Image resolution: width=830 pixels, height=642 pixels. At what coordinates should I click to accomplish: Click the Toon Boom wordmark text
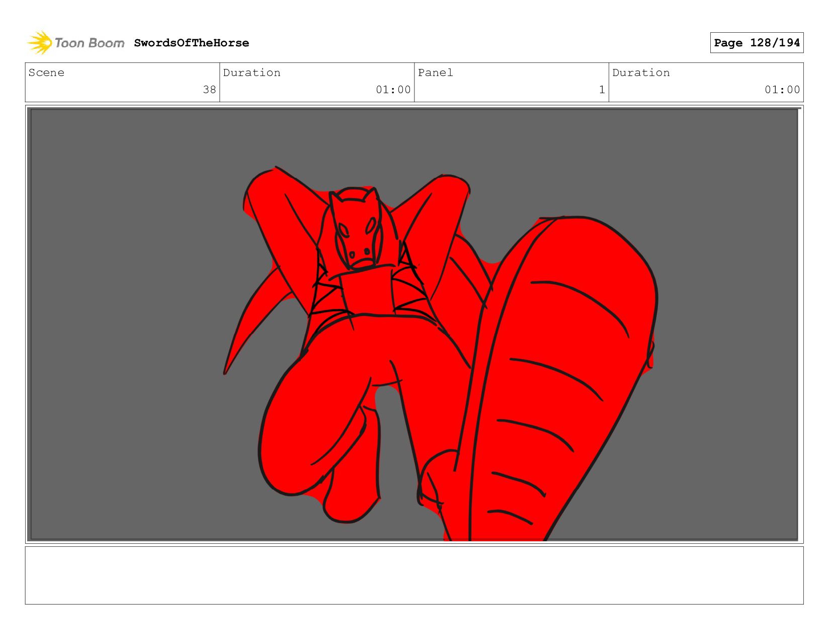tap(90, 43)
